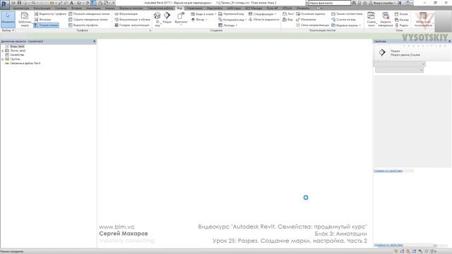Click the Text (A) icon in Quick Access Toolbar
452x254 pixels.
tap(71, 3)
